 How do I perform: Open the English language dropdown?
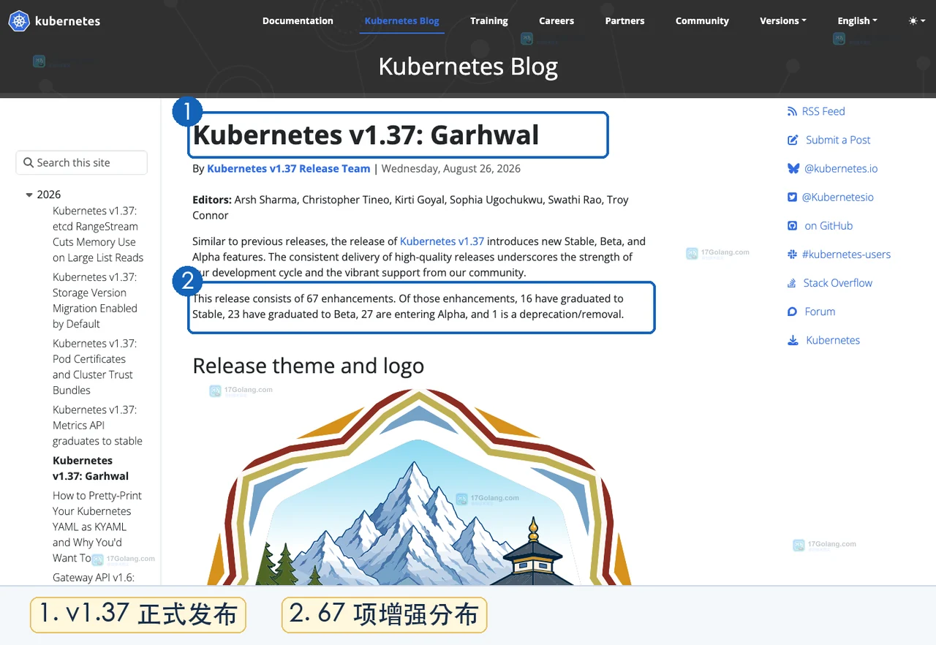(857, 21)
